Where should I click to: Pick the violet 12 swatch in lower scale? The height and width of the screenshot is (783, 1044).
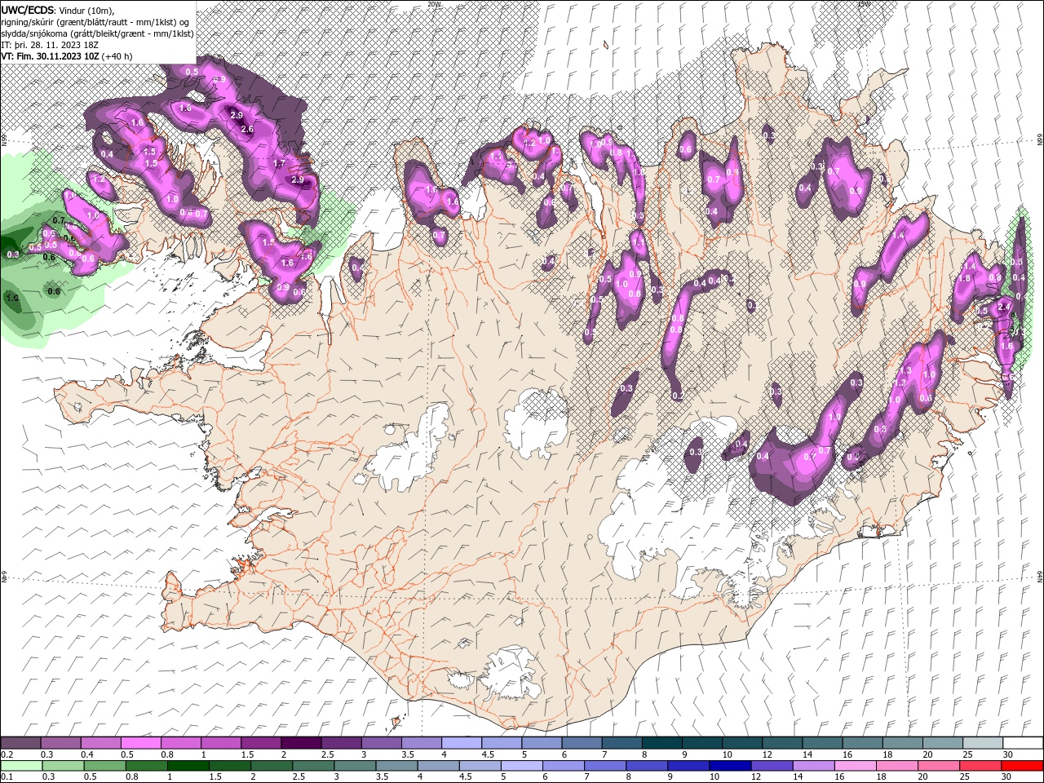[x=772, y=766]
